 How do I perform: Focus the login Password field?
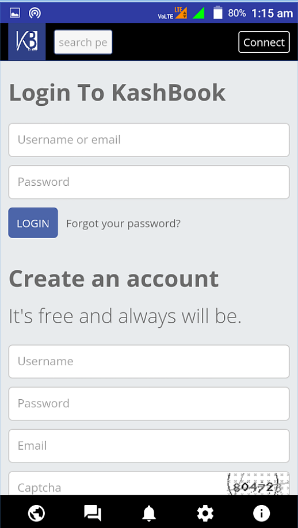[149, 182]
